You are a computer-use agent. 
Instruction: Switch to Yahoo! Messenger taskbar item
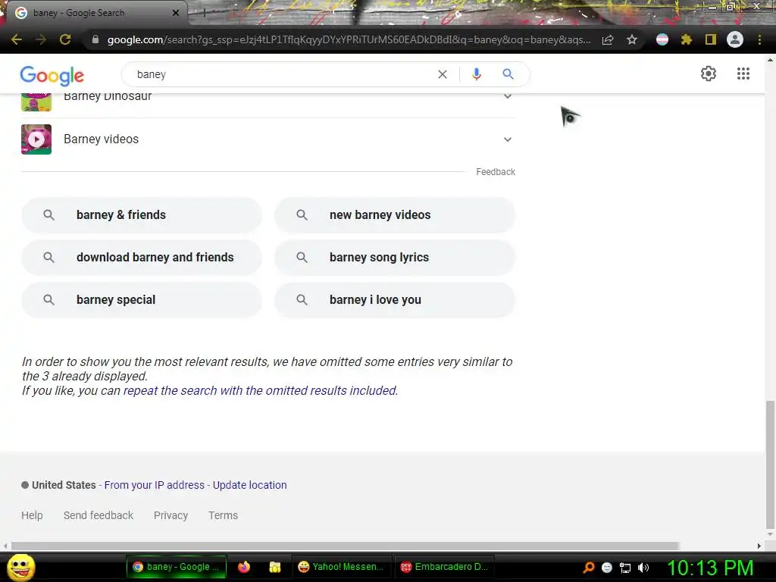341,567
